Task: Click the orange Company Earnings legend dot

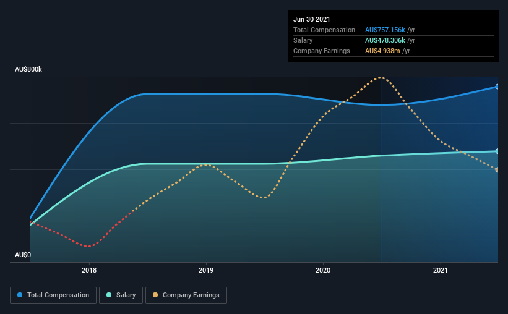Action: (155, 295)
